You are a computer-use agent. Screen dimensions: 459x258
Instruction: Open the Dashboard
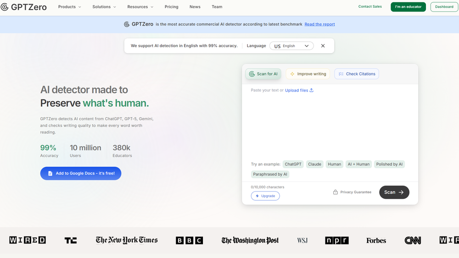click(x=444, y=7)
